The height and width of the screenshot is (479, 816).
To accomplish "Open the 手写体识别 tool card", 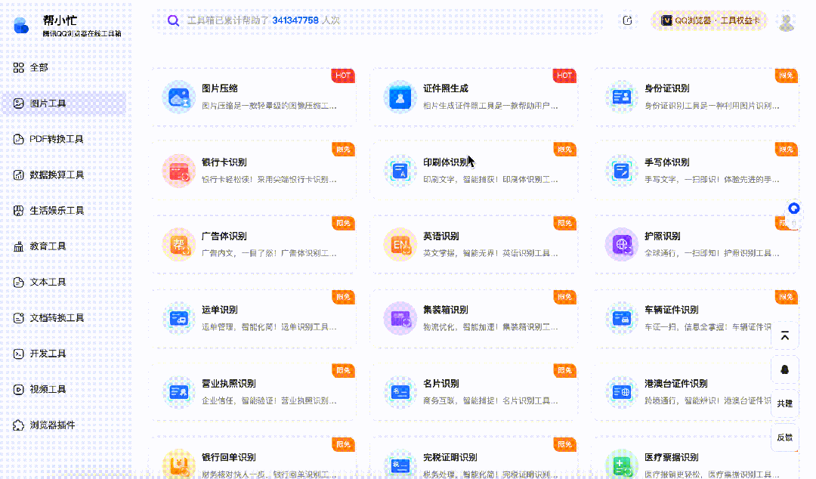I will 695,171.
